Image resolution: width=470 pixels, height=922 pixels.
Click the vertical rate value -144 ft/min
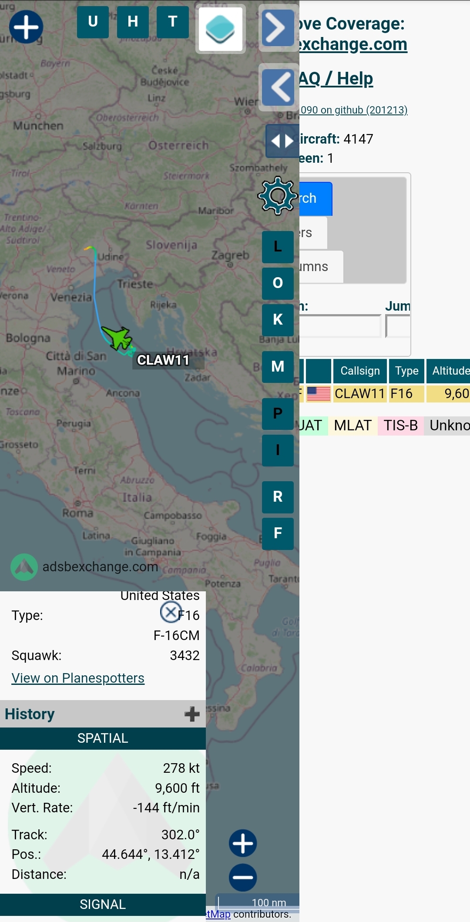[x=166, y=808]
